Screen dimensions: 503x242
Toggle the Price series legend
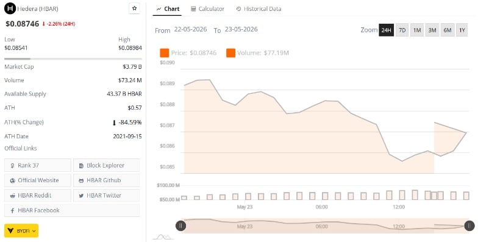[x=188, y=53]
